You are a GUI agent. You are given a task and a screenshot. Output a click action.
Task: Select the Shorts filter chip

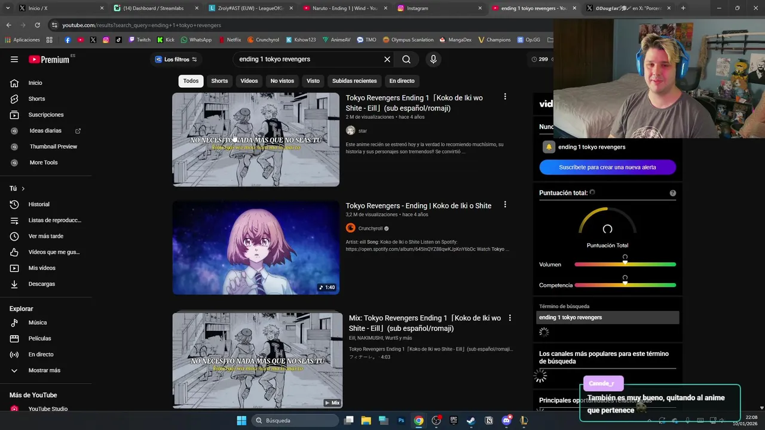click(x=219, y=81)
